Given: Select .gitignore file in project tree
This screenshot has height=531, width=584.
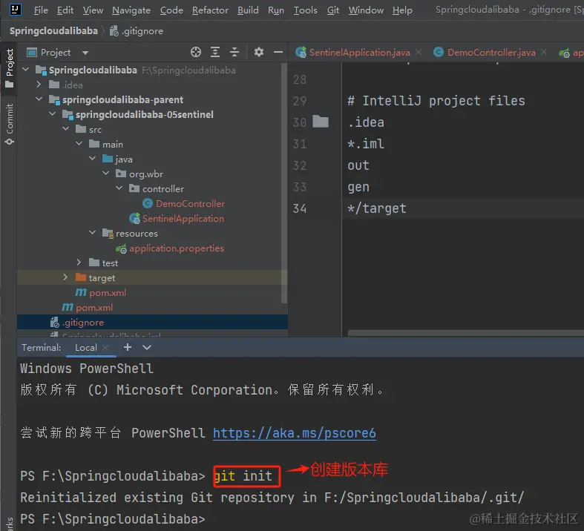Looking at the screenshot, I should [x=83, y=323].
